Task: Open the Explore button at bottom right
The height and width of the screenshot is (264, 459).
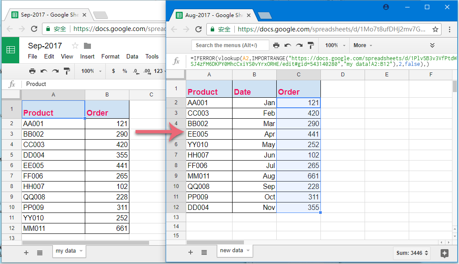Action: point(445,253)
